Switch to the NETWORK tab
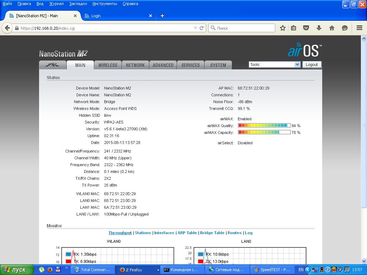Screen dimensions: 367x275 tap(135, 65)
